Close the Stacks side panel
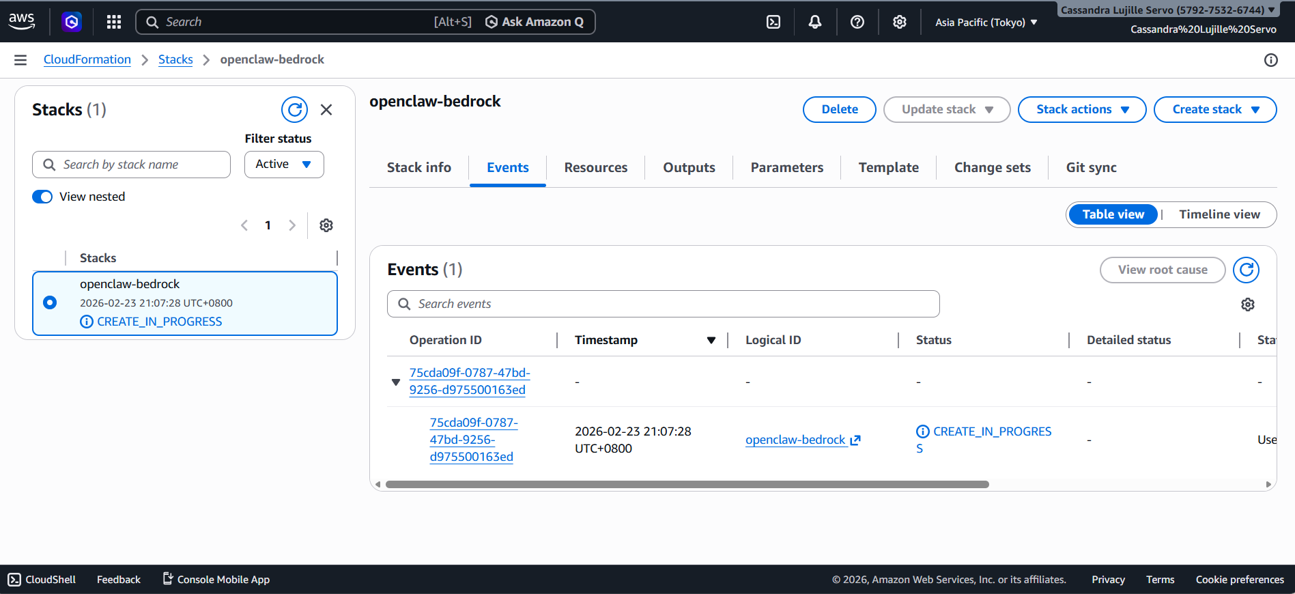This screenshot has width=1295, height=594. 326,109
